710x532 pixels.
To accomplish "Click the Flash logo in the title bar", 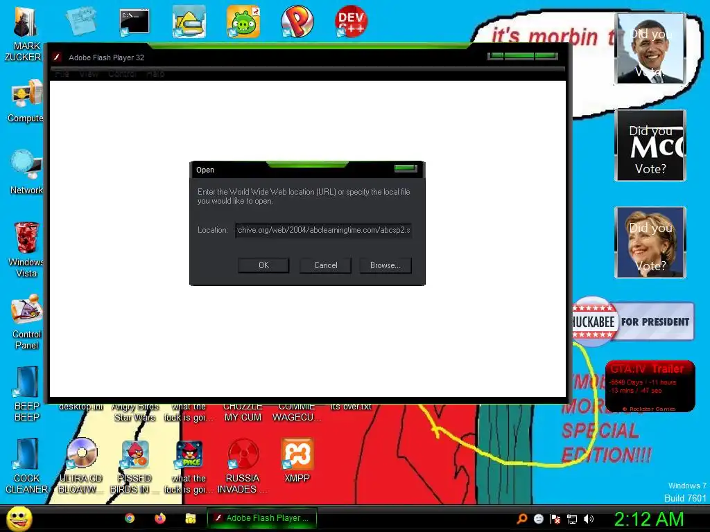I will 57,57.
